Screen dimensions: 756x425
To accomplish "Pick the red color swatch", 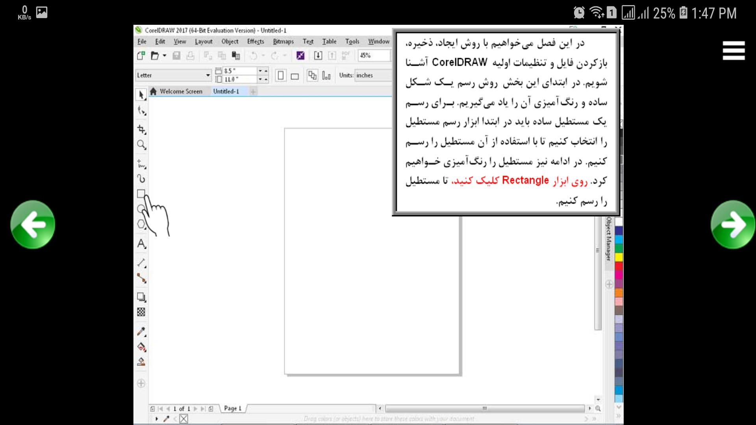I will (619, 266).
